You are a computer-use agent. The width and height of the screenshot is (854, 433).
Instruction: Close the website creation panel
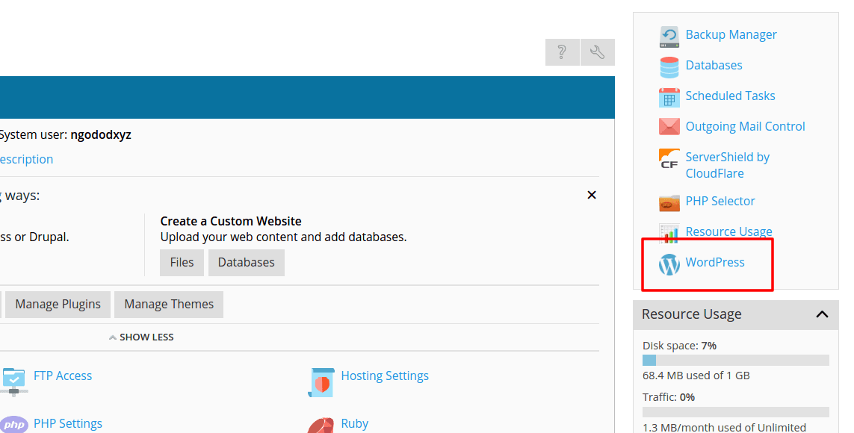(592, 195)
